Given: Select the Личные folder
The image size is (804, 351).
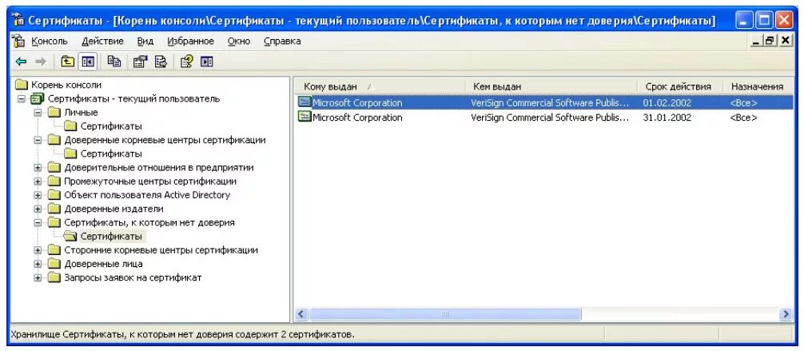Looking at the screenshot, I should 81,113.
